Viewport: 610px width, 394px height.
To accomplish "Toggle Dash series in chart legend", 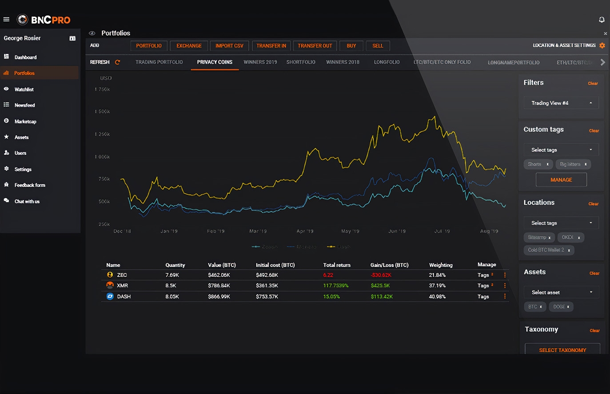I will (x=339, y=247).
